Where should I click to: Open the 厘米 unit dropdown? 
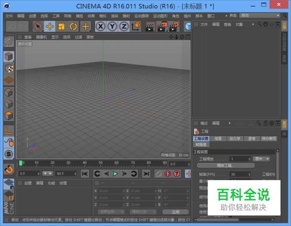coord(262,159)
